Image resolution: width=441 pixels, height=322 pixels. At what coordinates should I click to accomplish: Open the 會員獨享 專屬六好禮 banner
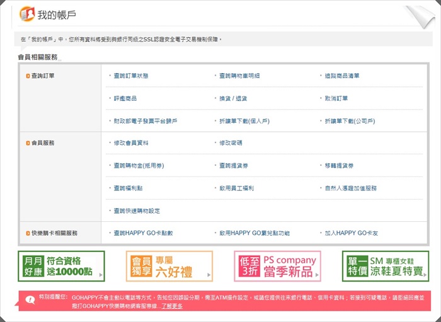tap(169, 267)
